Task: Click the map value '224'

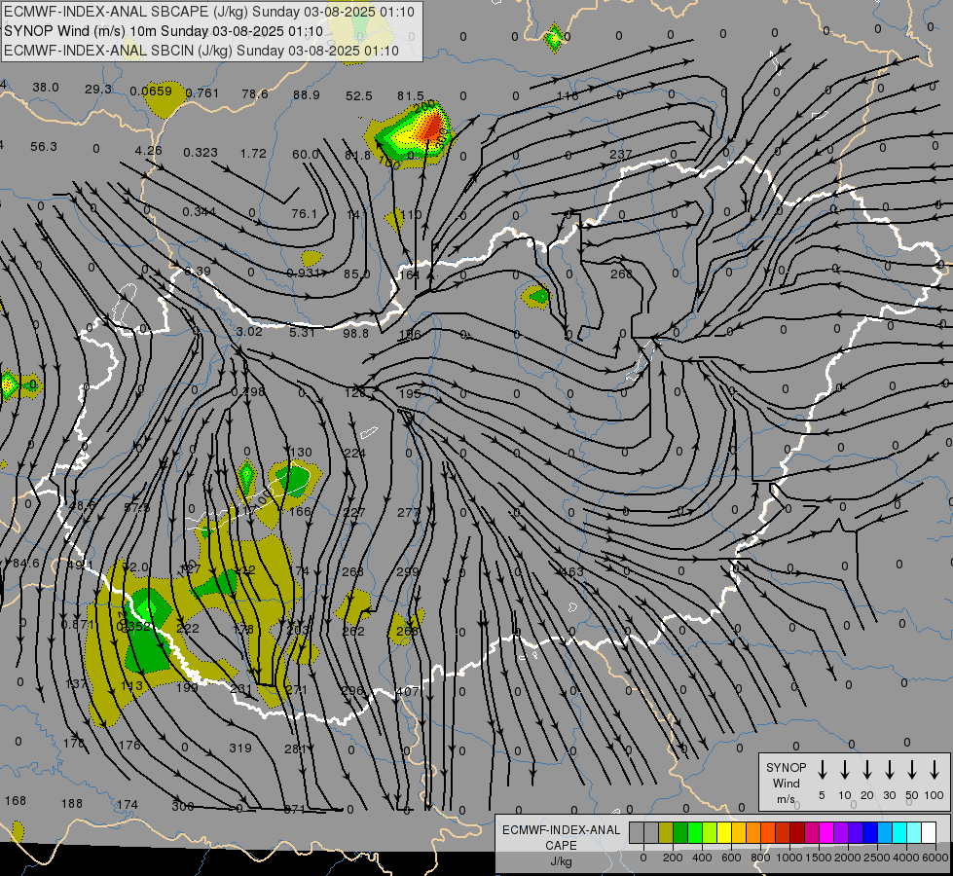Action: tap(354, 453)
